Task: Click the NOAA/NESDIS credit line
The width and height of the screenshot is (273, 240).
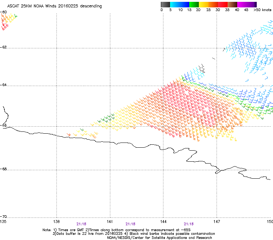Action: 159,238
